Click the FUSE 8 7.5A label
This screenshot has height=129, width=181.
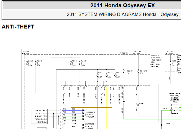pyautogui.click(x=30, y=63)
